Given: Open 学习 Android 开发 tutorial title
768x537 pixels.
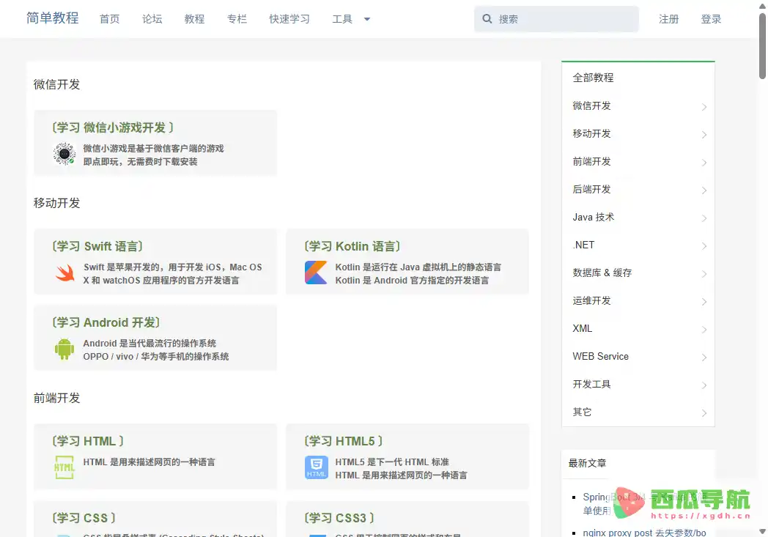Looking at the screenshot, I should (x=106, y=322).
